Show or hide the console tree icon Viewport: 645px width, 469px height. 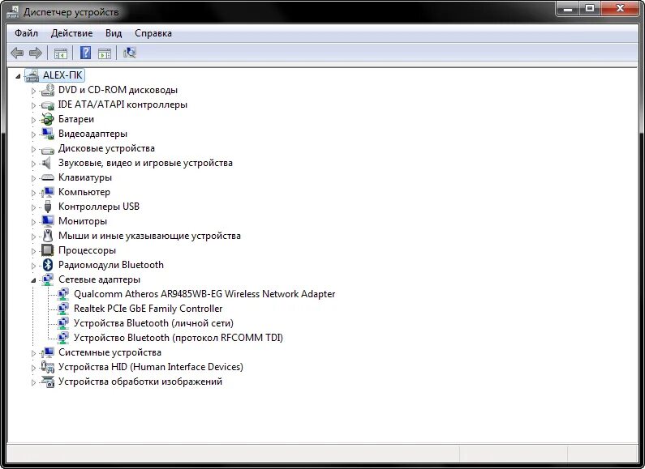point(61,53)
